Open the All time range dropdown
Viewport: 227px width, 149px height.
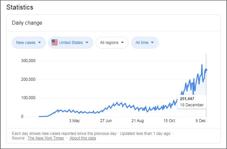(x=144, y=43)
